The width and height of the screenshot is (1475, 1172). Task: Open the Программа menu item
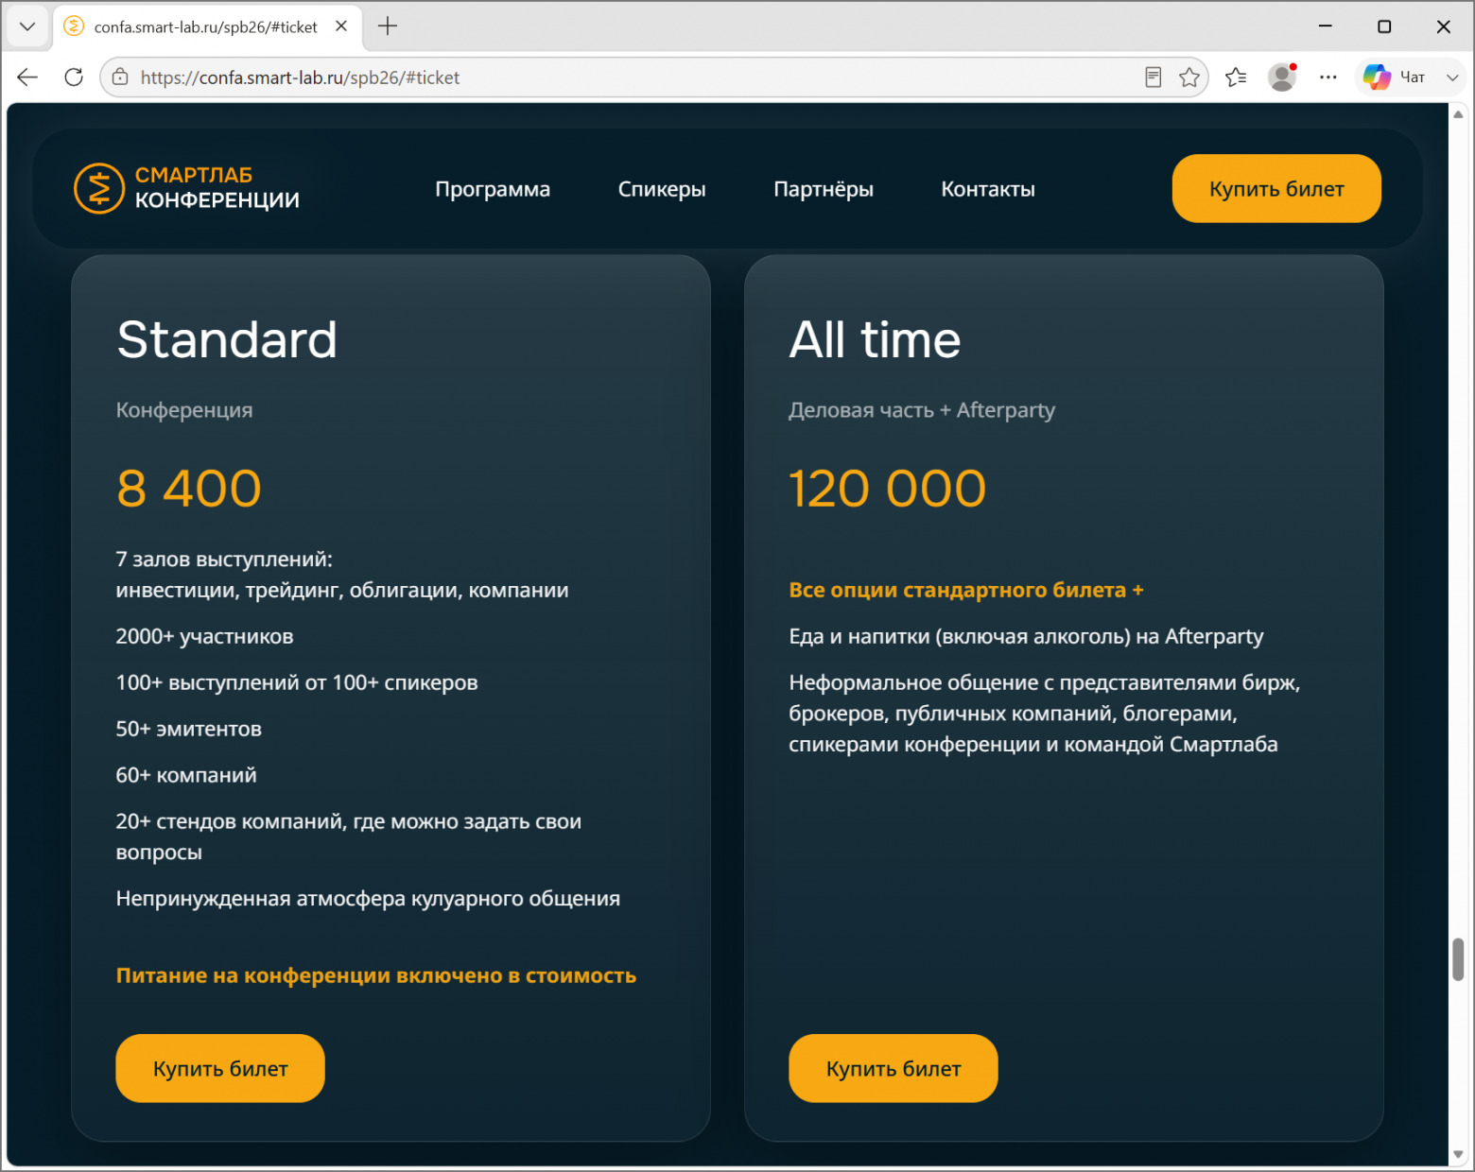click(493, 189)
